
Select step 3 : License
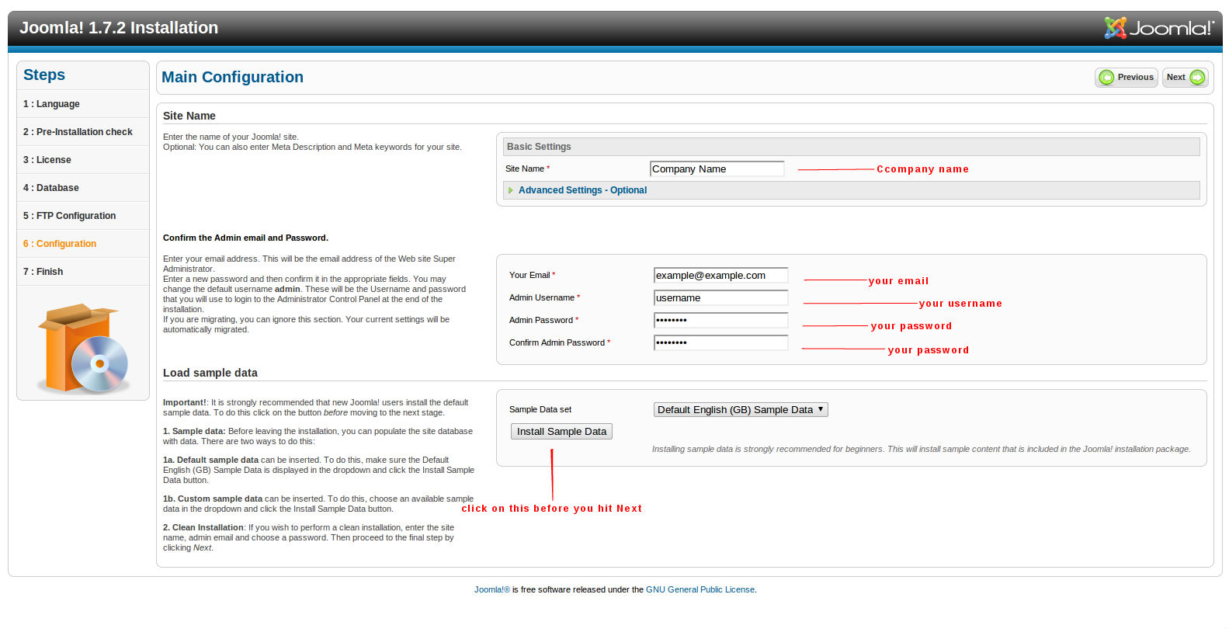83,160
